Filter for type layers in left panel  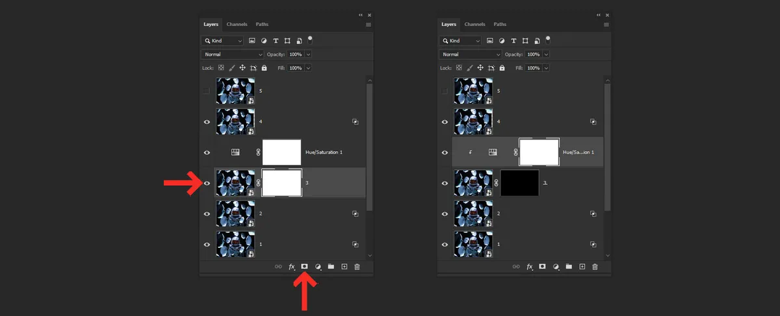276,41
